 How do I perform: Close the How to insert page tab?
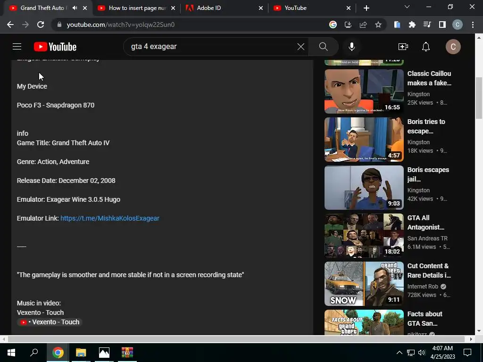click(173, 8)
